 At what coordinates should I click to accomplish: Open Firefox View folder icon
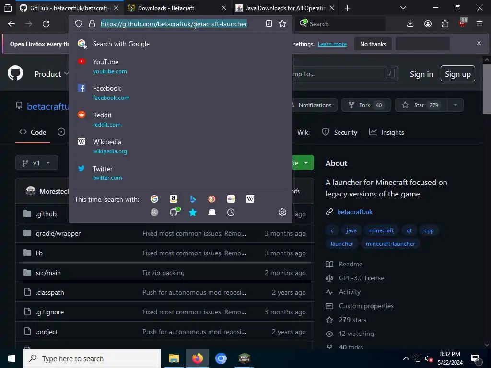(8, 8)
